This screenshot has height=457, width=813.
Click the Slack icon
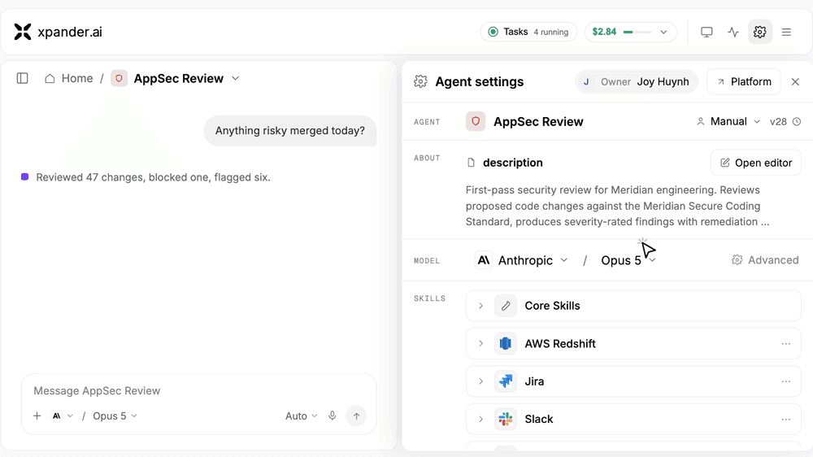click(x=505, y=419)
